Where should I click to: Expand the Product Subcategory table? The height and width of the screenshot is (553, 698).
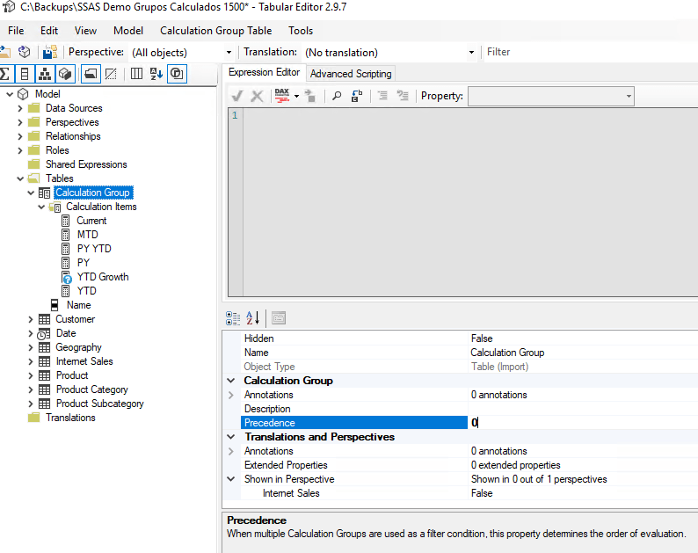pyautogui.click(x=31, y=404)
